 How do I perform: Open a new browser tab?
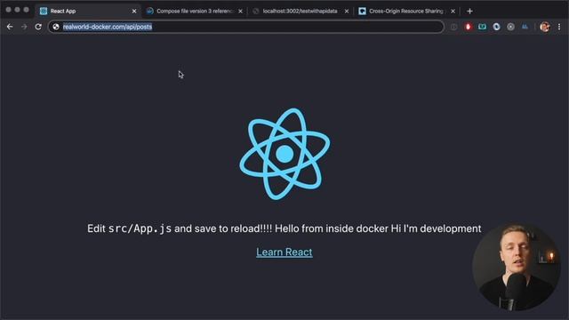[x=469, y=12]
